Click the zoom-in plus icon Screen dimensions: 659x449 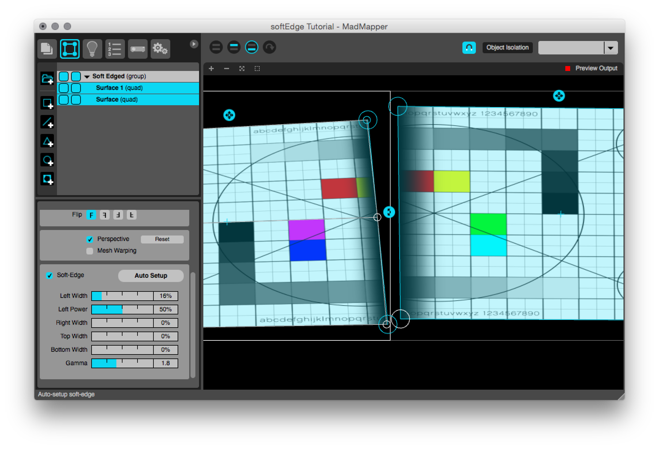point(211,69)
